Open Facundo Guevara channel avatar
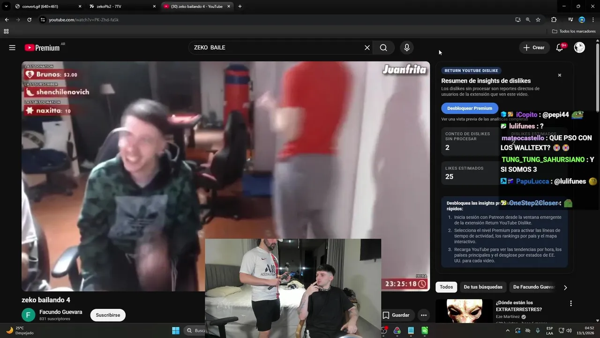The height and width of the screenshot is (338, 600). click(x=28, y=315)
